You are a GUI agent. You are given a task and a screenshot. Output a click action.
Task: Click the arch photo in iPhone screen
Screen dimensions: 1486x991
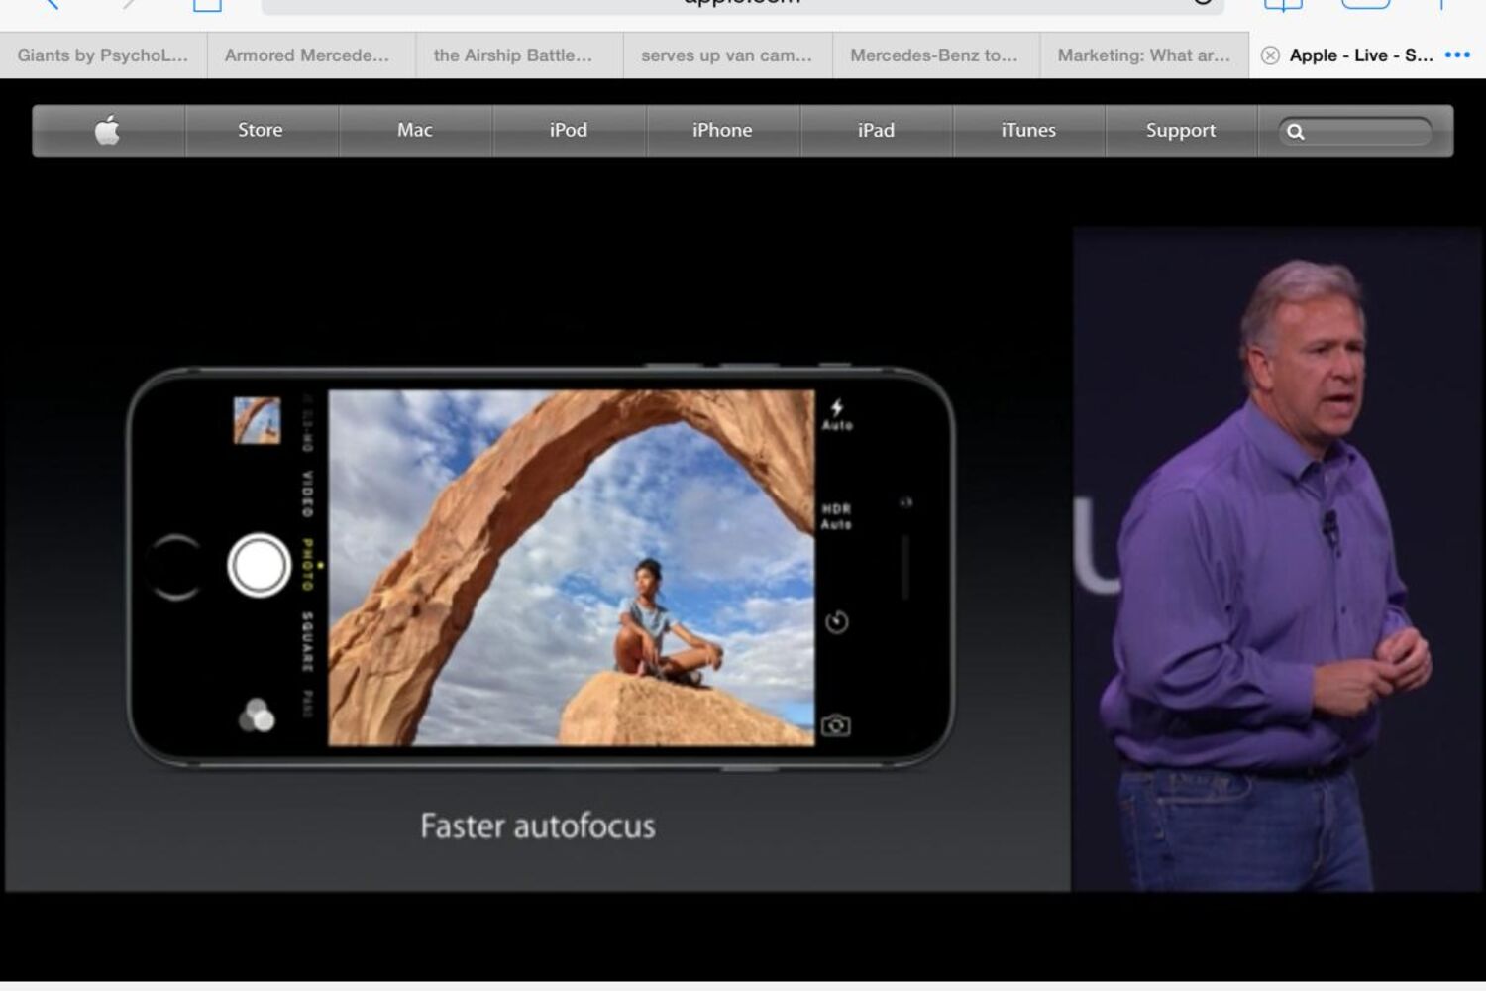[x=572, y=567]
